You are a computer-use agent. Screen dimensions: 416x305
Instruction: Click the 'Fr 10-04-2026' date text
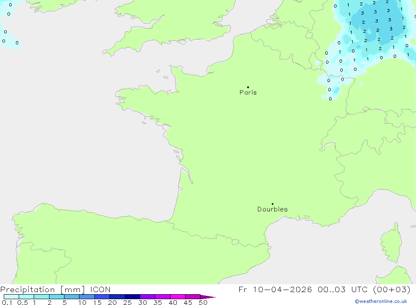pos(275,290)
